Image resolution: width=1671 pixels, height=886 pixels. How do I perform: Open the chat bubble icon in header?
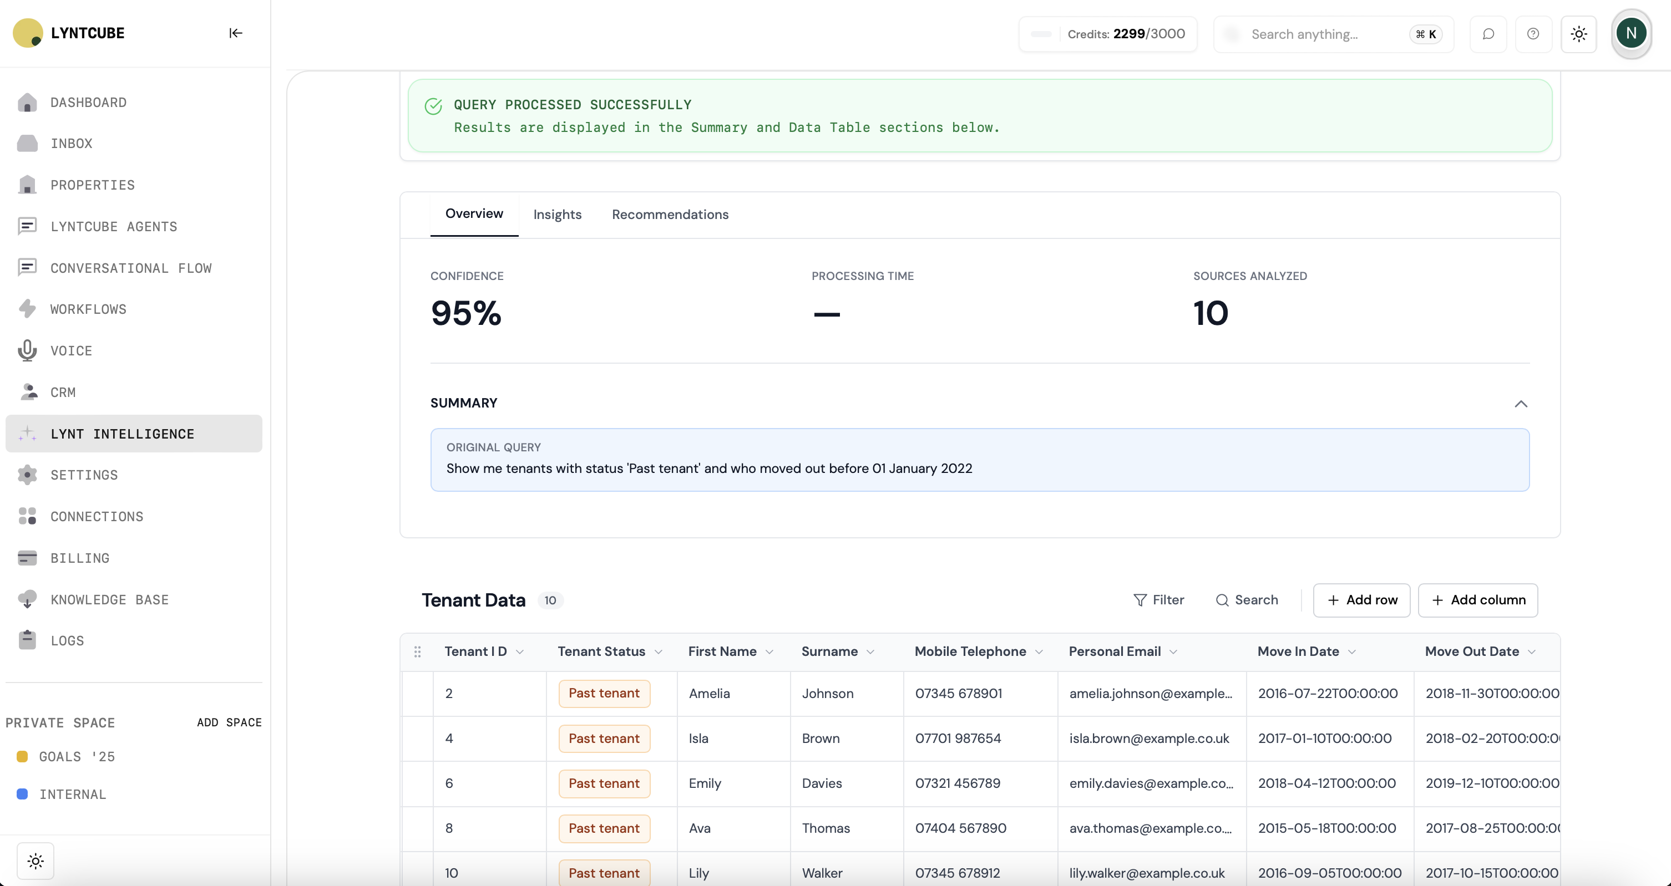tap(1488, 34)
